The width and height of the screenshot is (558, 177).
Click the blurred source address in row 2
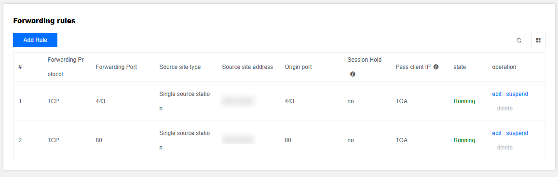pos(238,139)
